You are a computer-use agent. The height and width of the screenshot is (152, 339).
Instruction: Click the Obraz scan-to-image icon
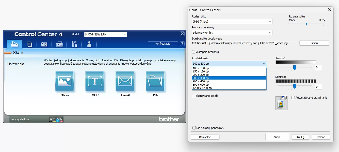[64, 81]
